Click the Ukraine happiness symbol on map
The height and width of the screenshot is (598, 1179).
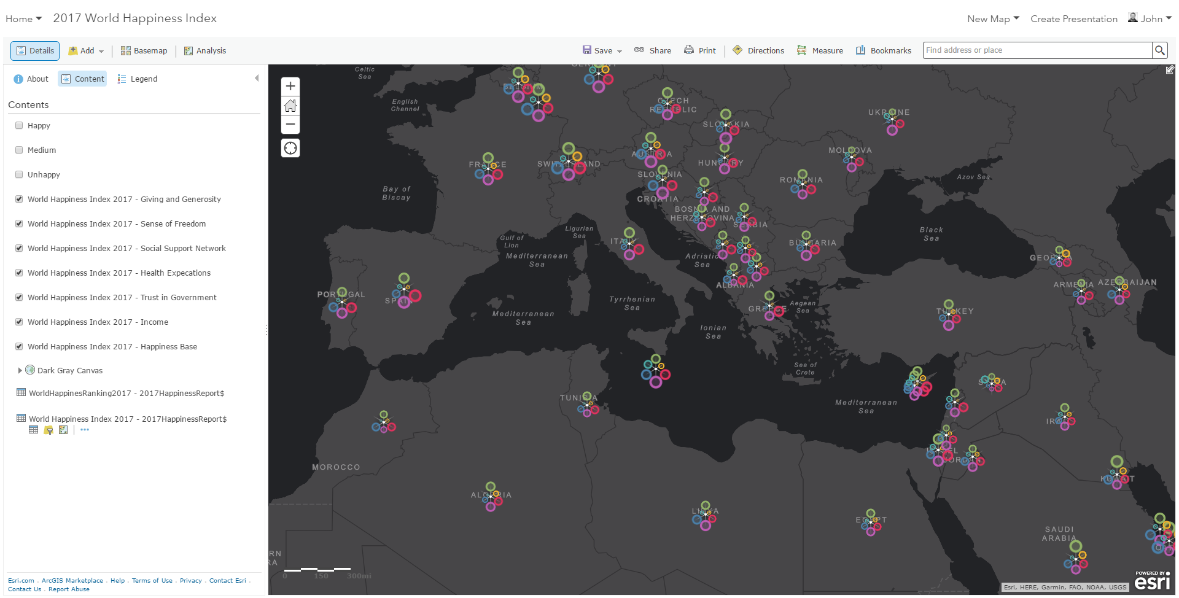[892, 122]
